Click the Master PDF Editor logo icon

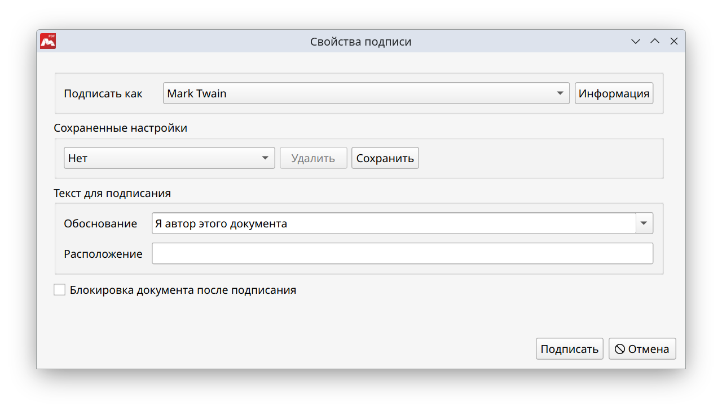click(48, 41)
